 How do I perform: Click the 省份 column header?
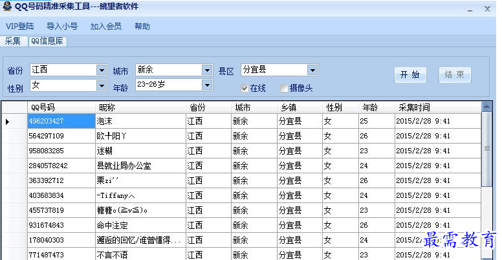208,107
